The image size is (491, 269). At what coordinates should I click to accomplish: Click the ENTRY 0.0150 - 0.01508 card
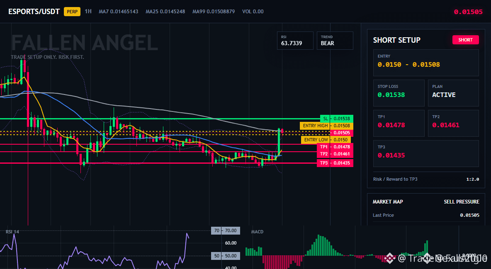(x=426, y=63)
